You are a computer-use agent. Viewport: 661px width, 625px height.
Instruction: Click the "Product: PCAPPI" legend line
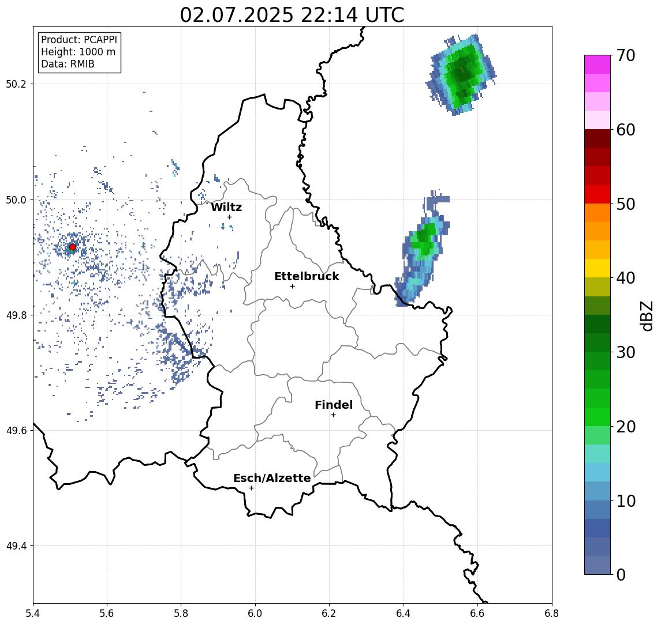(79, 40)
